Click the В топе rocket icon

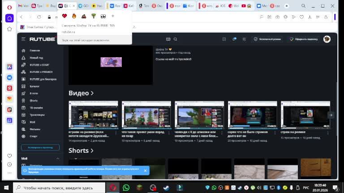click(23, 93)
